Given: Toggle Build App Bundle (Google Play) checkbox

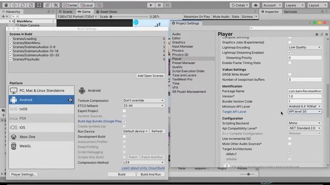Looking at the screenshot, I should pos(124,121).
